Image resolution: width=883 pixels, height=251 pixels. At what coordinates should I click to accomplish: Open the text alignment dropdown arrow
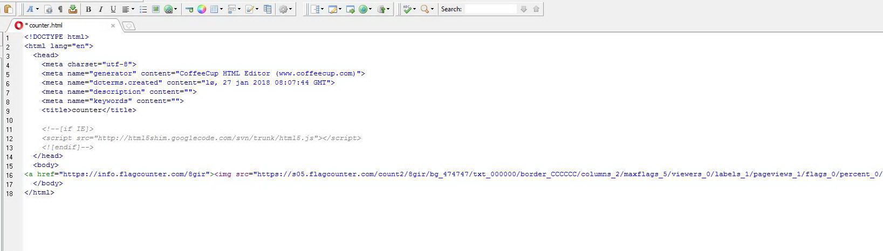(133, 9)
